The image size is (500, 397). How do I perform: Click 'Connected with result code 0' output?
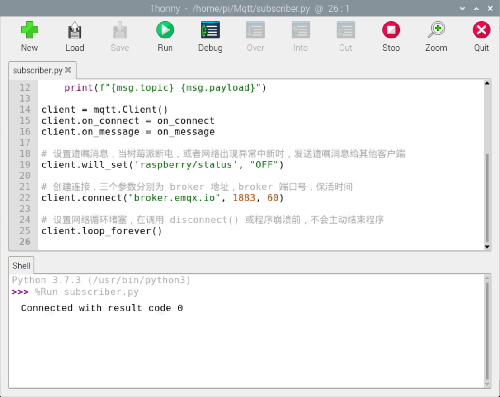(x=102, y=308)
